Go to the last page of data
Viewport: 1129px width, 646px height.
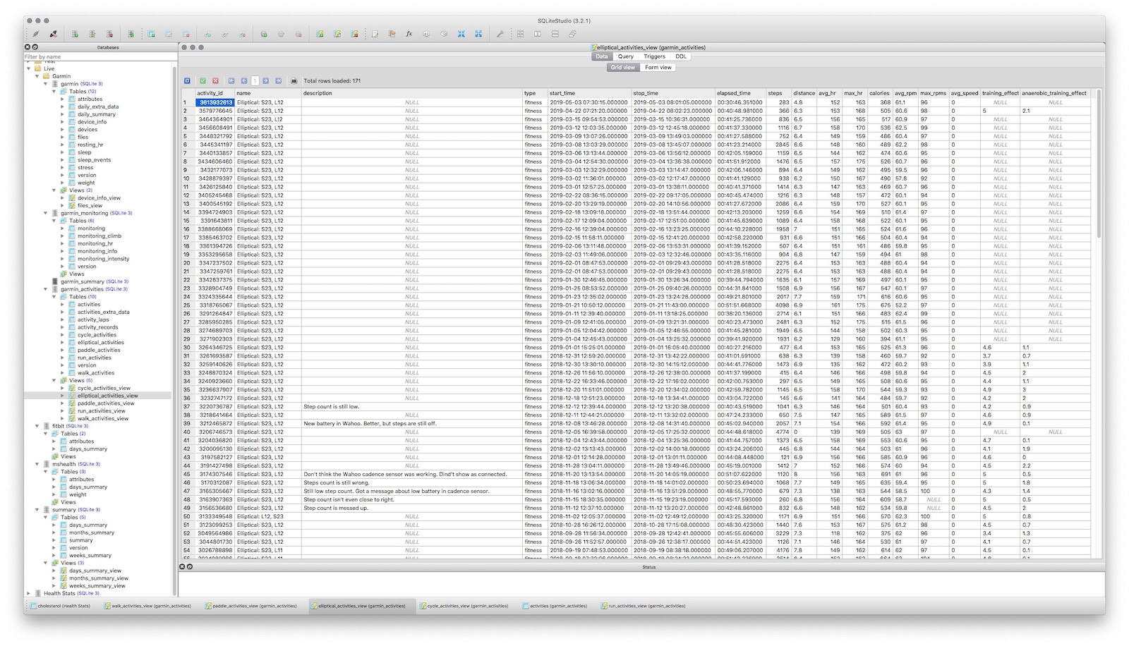tap(278, 81)
